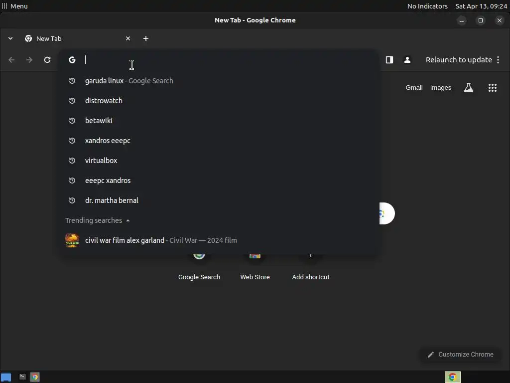Close the New Tab tab
This screenshot has height=383, width=510.
coord(128,38)
